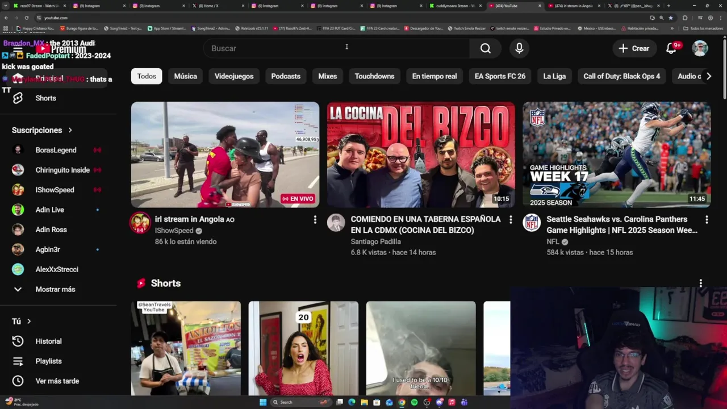Select the Podcasts filter chip
727x409 pixels.
pyautogui.click(x=286, y=76)
